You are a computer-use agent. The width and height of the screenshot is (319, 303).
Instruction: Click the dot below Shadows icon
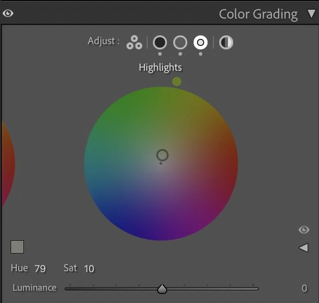(x=160, y=54)
